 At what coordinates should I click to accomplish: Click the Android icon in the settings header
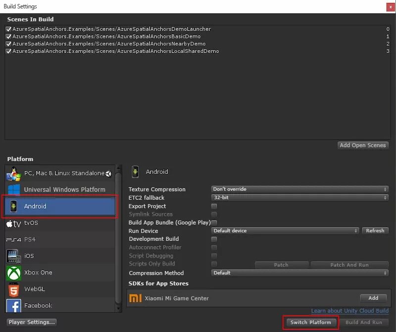[135, 171]
